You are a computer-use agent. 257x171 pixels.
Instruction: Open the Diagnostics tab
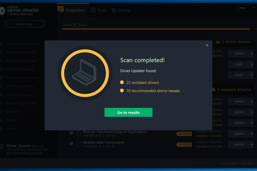pos(73,10)
